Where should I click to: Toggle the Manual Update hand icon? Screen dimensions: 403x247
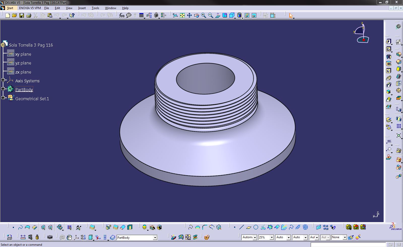[69, 237]
